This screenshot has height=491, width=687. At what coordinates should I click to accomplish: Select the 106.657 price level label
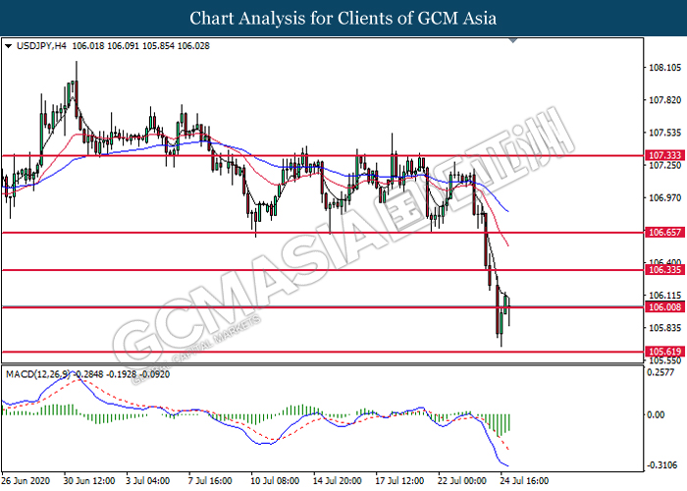click(x=664, y=233)
